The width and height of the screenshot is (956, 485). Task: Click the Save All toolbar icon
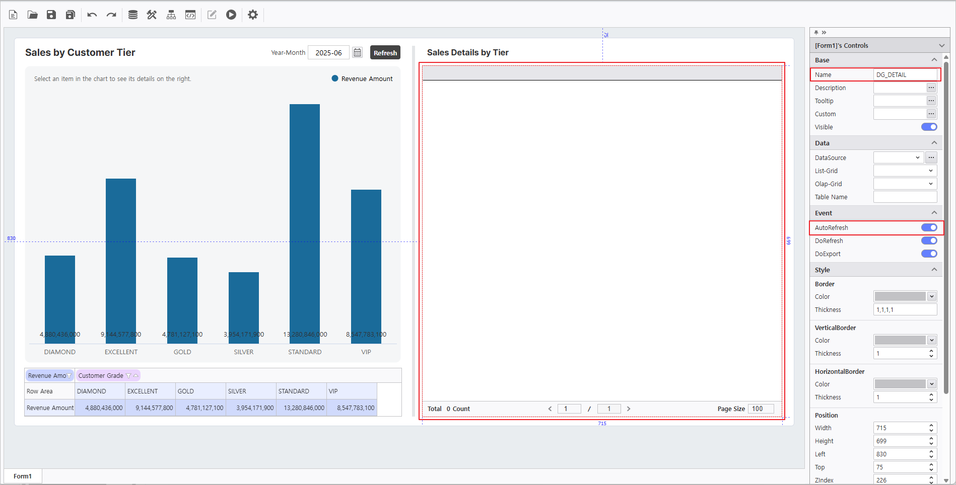(x=71, y=15)
